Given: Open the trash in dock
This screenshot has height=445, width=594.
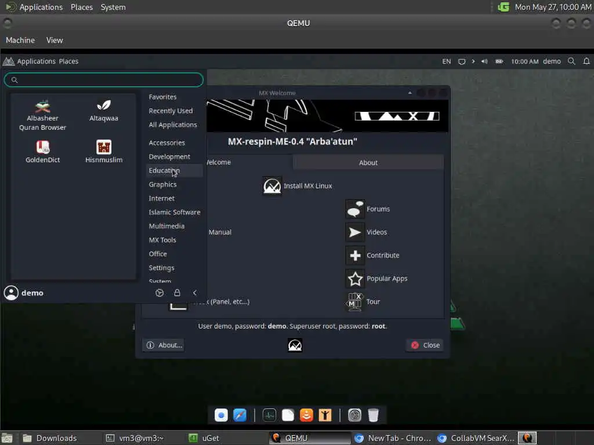Looking at the screenshot, I should (373, 415).
